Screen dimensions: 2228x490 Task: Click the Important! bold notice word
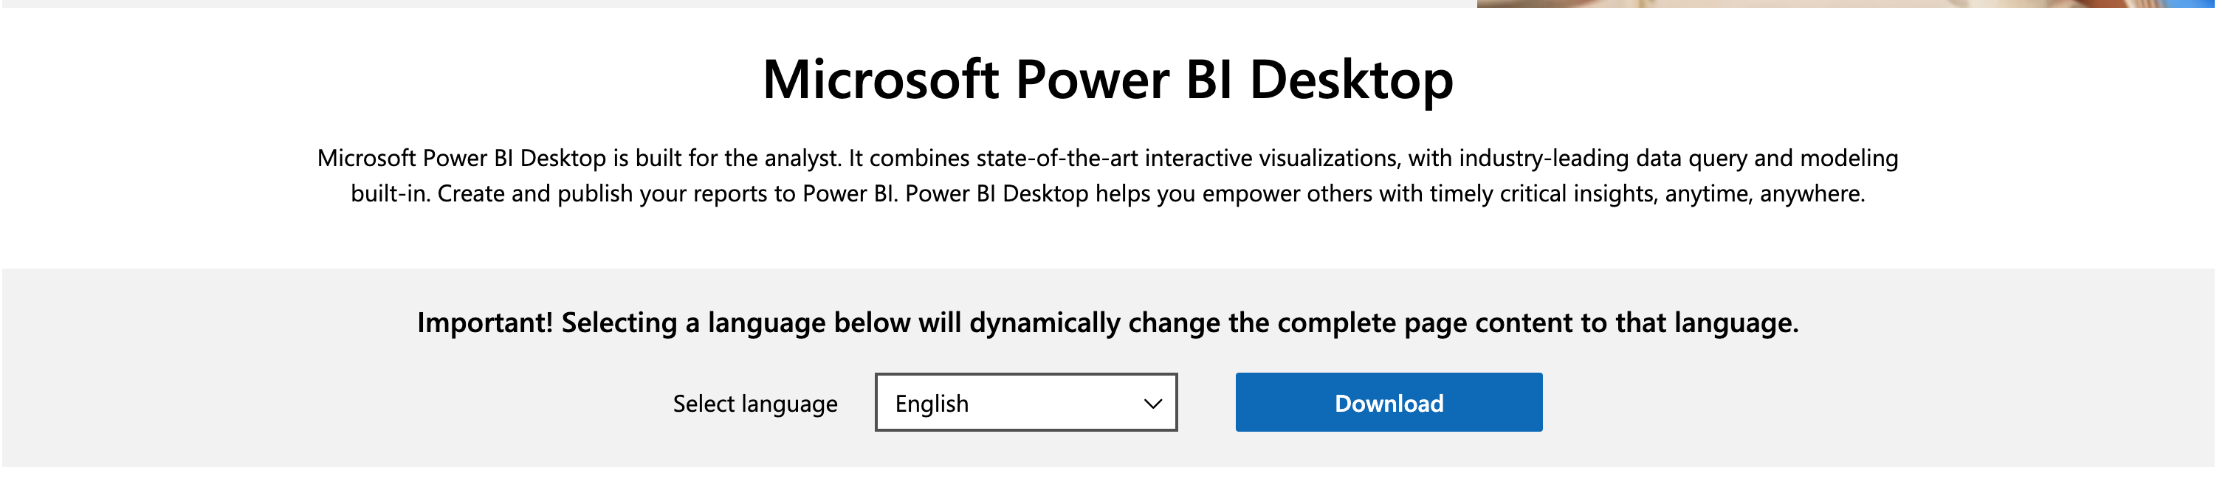484,323
